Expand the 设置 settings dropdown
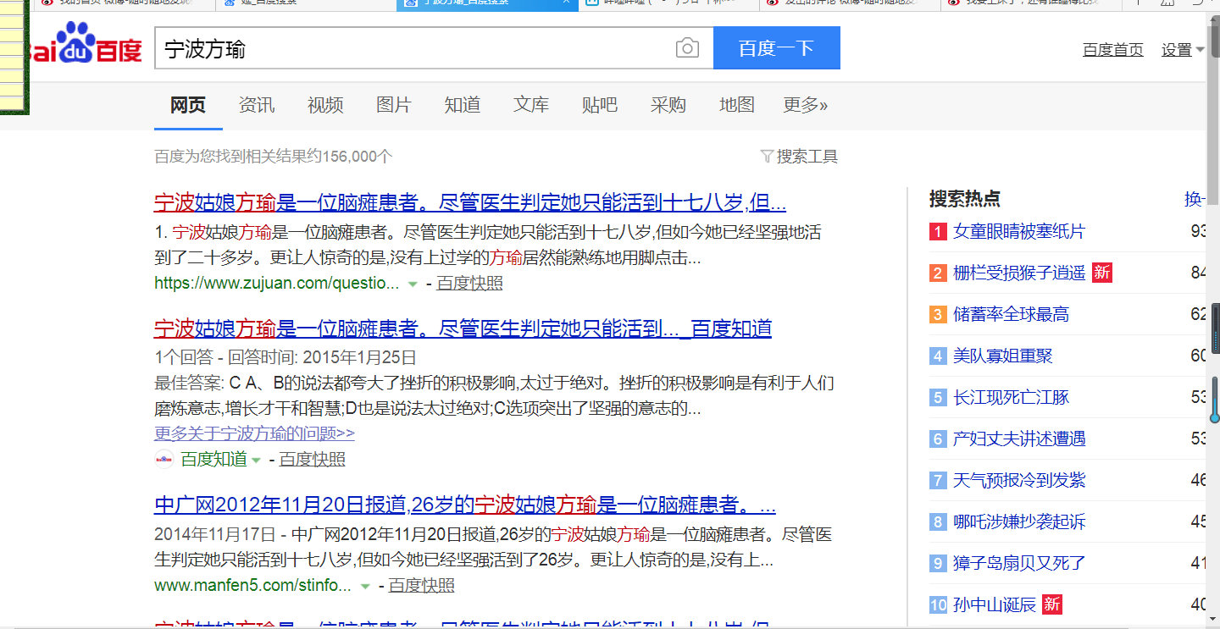The image size is (1220, 629). coord(1183,50)
